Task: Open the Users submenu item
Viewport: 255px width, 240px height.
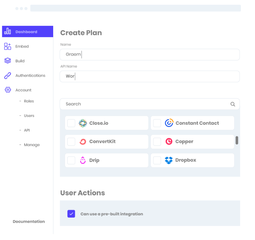Action: [x=29, y=116]
